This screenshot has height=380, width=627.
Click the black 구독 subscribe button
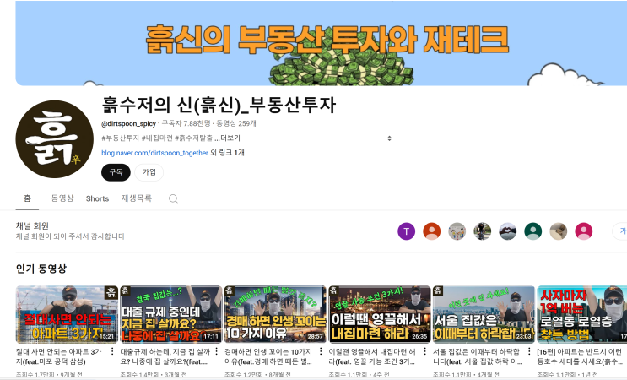[116, 172]
